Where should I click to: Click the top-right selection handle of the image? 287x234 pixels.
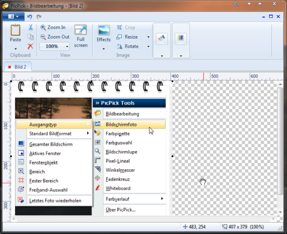[172, 81]
